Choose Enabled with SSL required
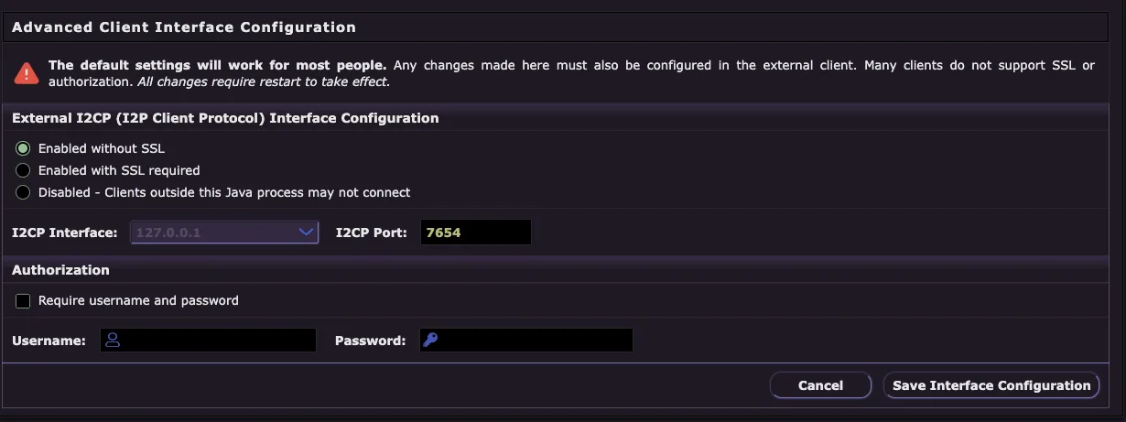 24,170
